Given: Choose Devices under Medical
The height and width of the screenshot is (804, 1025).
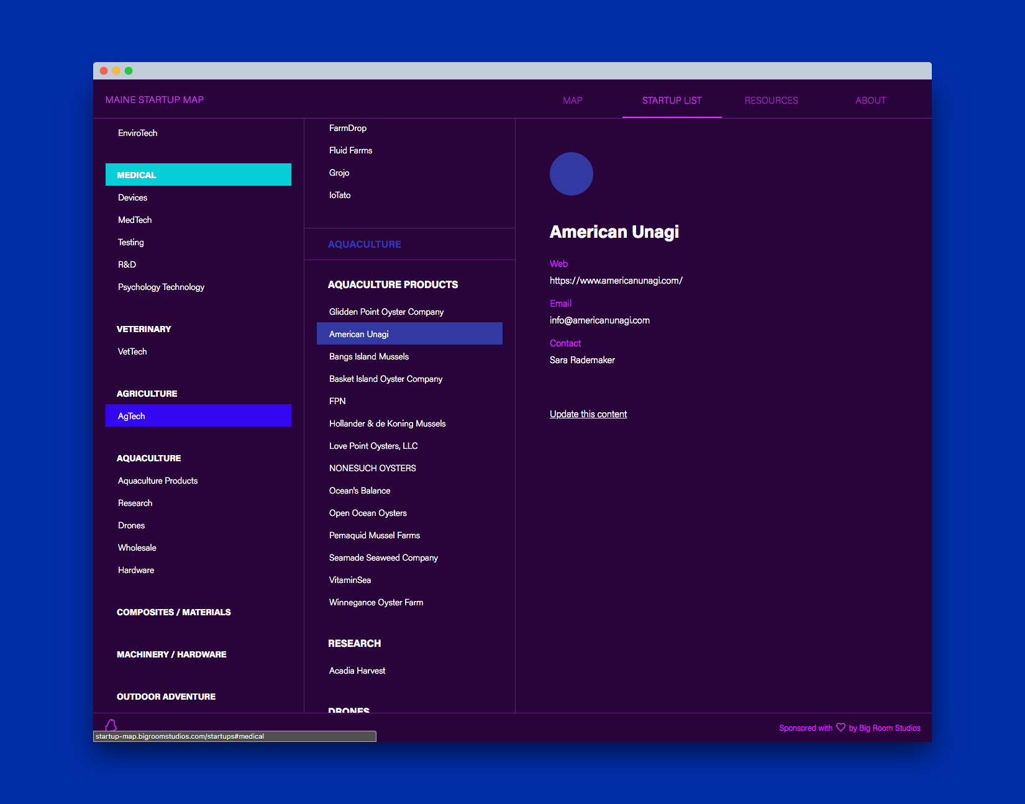Looking at the screenshot, I should [x=133, y=197].
